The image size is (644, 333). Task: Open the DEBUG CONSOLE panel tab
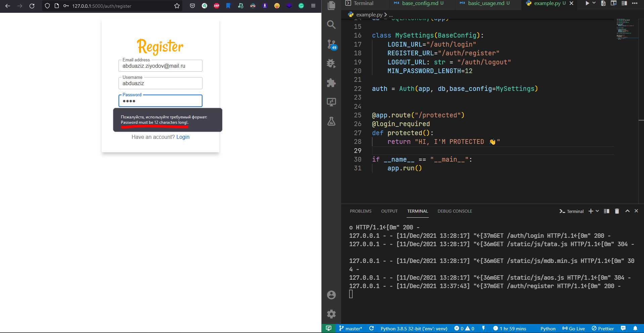pos(455,211)
